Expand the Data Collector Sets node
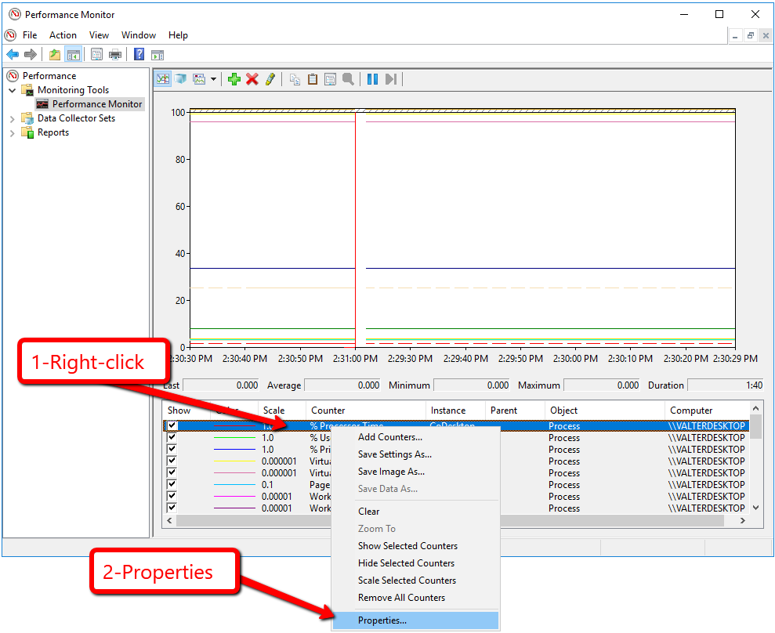Image resolution: width=775 pixels, height=633 pixels. 13,118
